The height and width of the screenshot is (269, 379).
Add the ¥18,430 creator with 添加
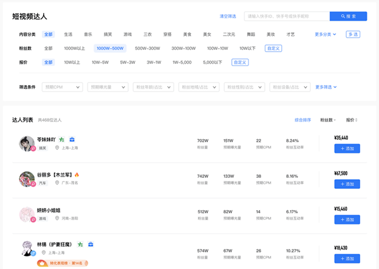coord(347,259)
